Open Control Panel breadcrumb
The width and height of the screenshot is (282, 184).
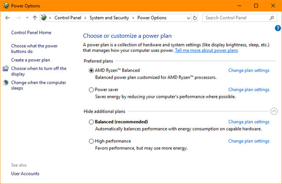pyautogui.click(x=68, y=18)
